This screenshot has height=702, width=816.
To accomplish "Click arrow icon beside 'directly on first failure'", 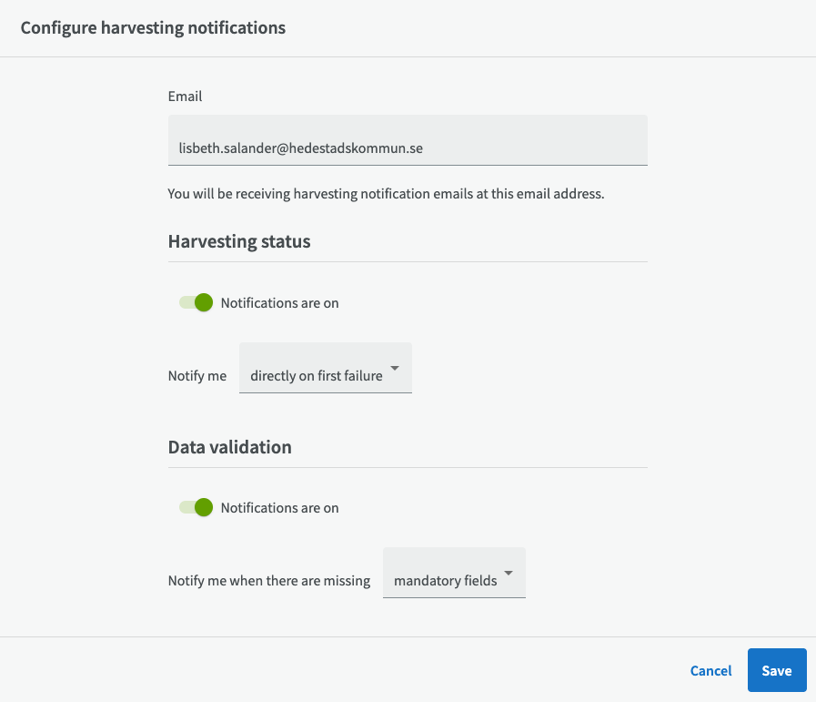I will [x=395, y=368].
